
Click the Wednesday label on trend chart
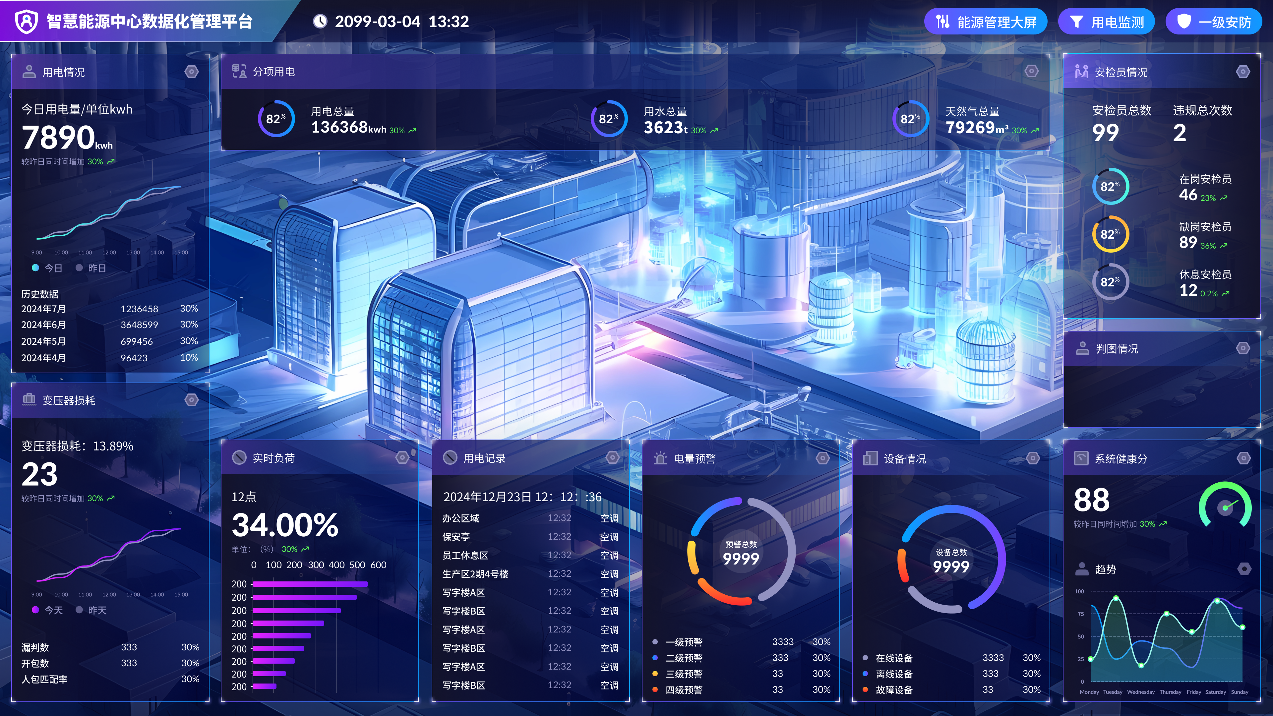(1140, 692)
